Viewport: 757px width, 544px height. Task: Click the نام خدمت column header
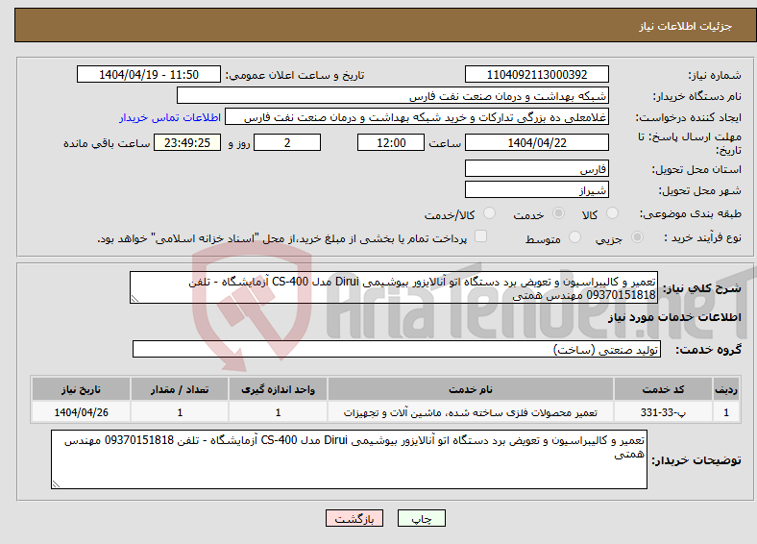click(470, 389)
